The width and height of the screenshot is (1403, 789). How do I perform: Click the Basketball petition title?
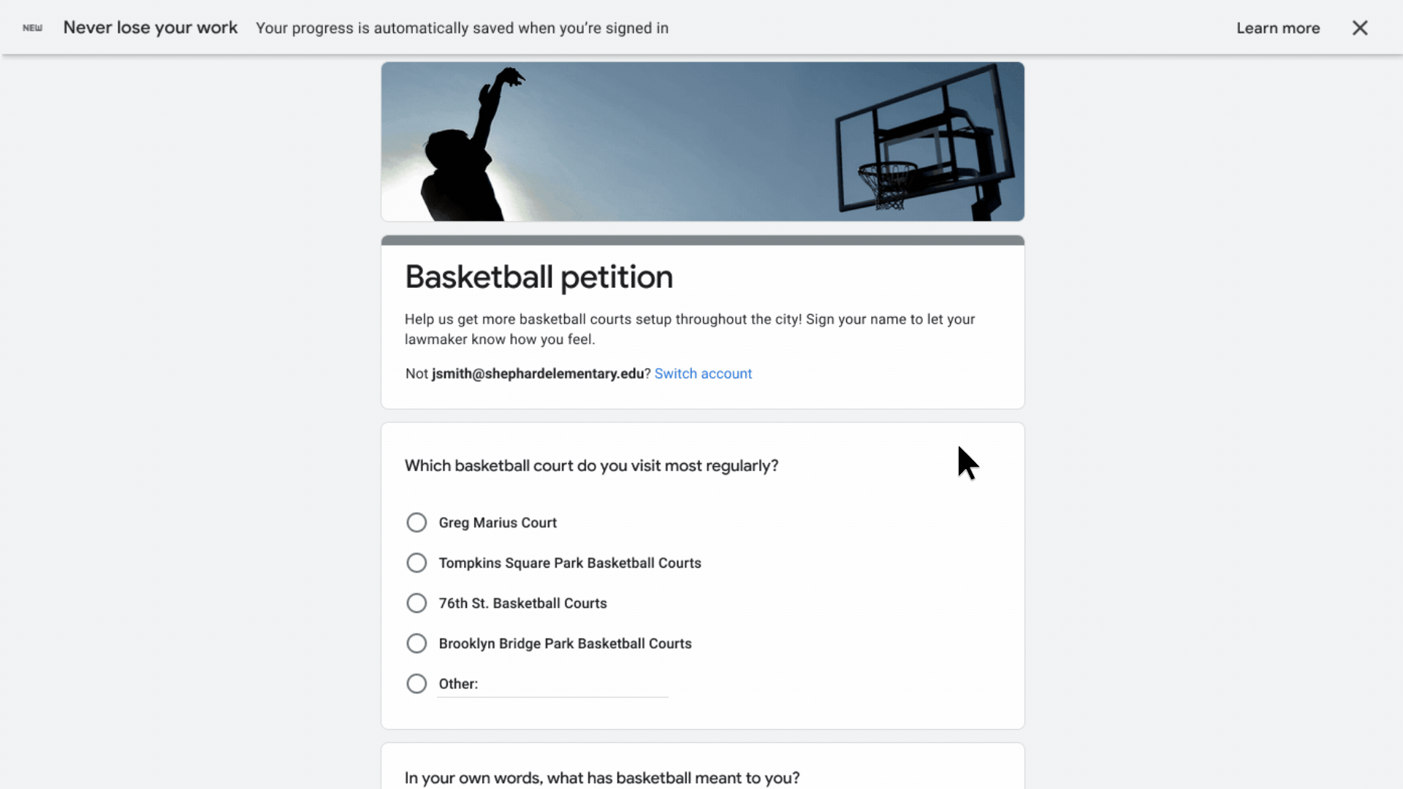click(x=539, y=277)
